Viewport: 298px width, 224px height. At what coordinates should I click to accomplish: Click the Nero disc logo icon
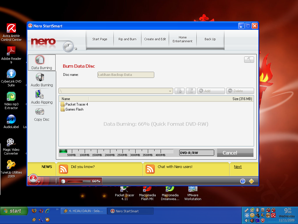click(x=68, y=46)
